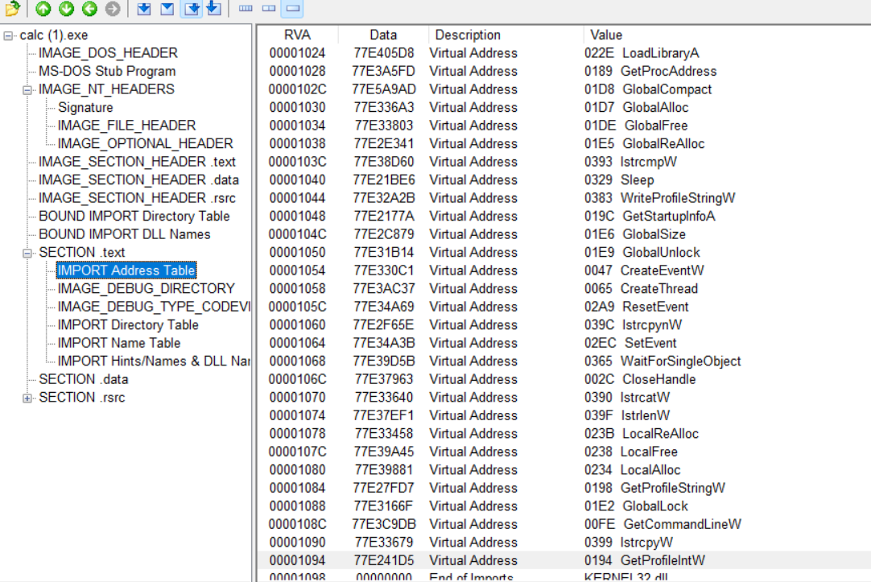Select the single-segment dword width icon

click(293, 8)
